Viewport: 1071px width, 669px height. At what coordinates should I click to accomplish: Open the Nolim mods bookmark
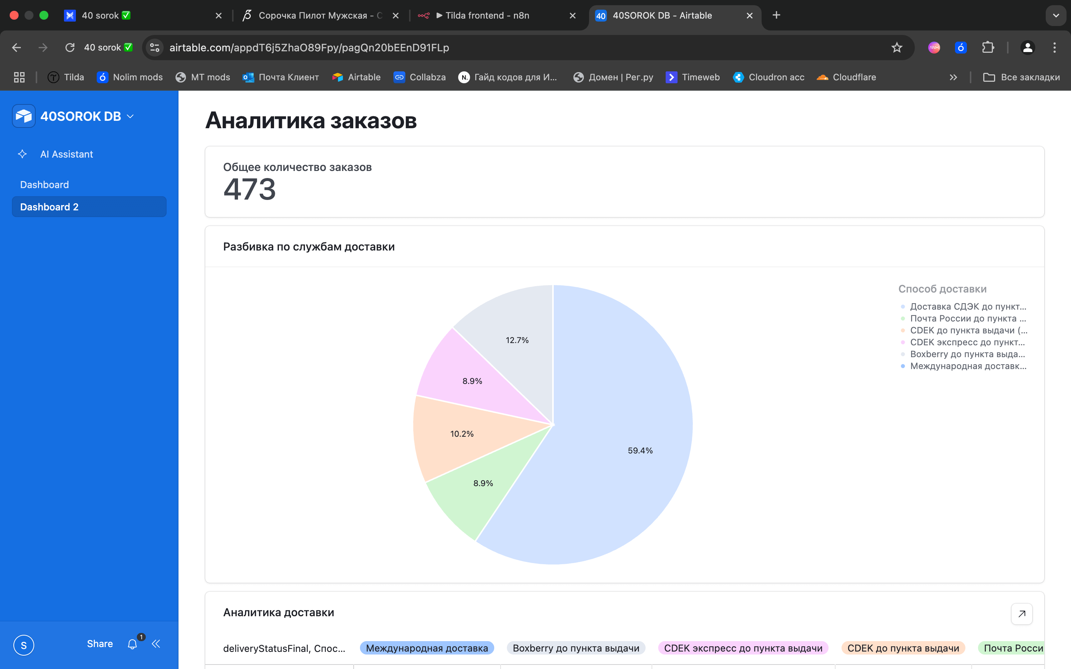point(130,77)
